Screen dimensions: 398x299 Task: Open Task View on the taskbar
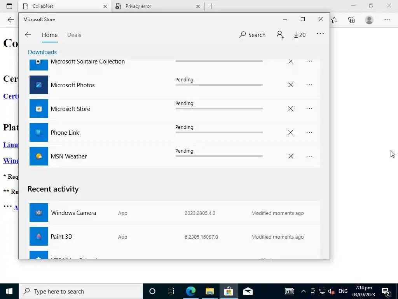coord(171,291)
